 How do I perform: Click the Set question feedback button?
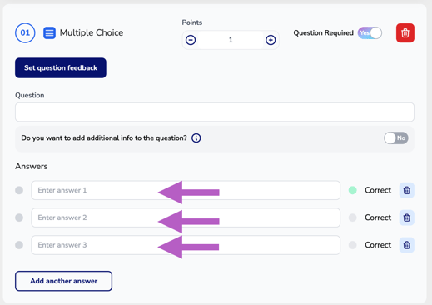click(x=61, y=68)
